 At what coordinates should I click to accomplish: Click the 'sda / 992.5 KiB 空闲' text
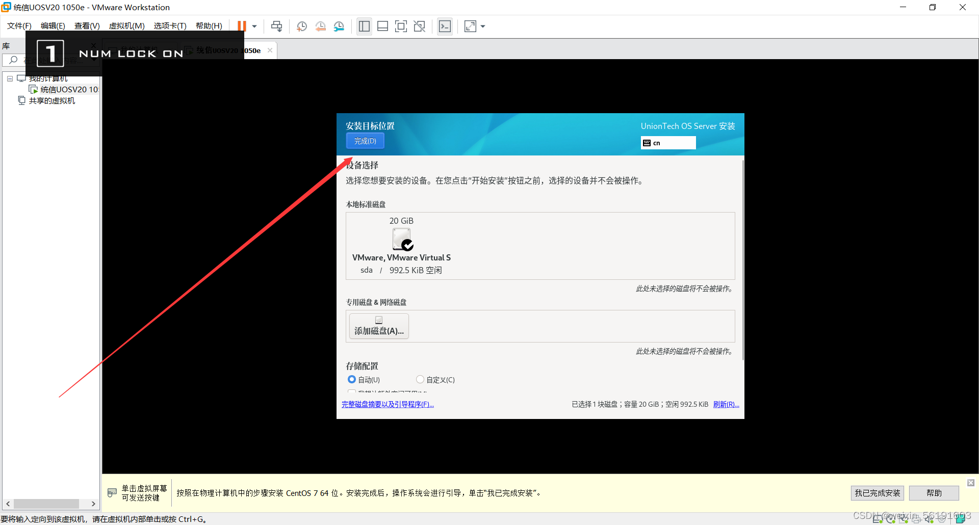[x=401, y=270]
